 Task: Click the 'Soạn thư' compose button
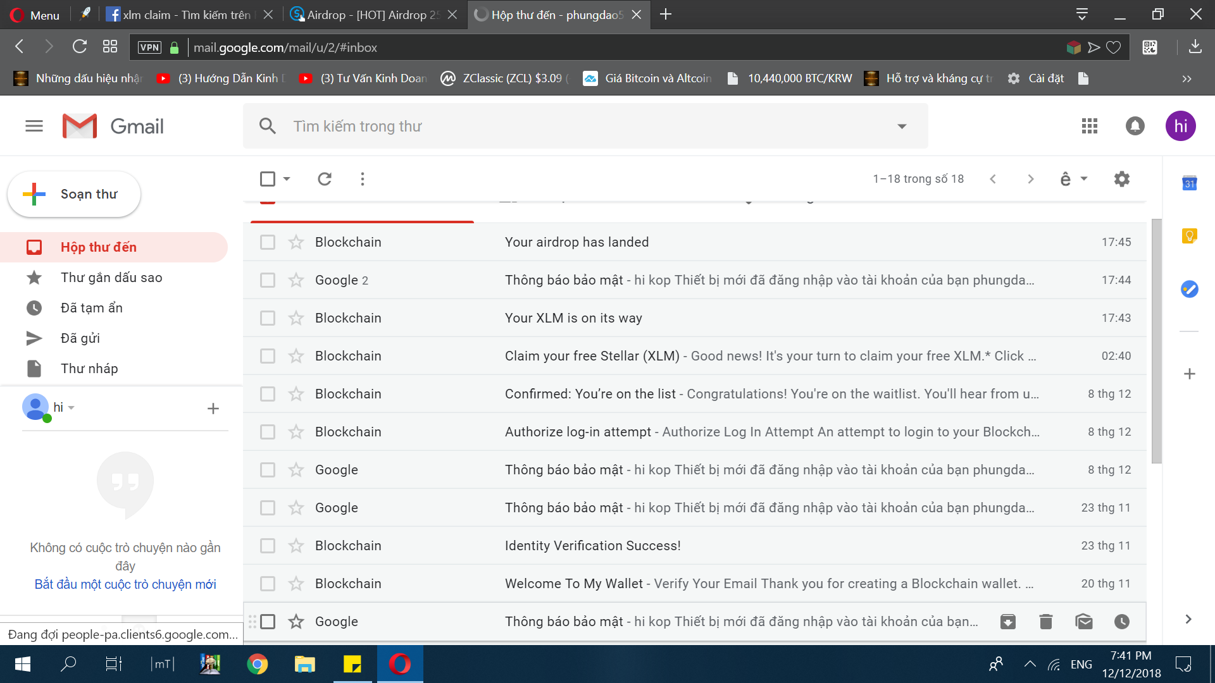tap(74, 194)
